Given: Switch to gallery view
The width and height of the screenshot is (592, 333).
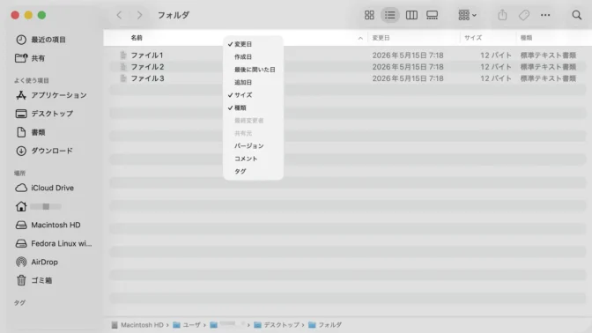Looking at the screenshot, I should point(432,15).
